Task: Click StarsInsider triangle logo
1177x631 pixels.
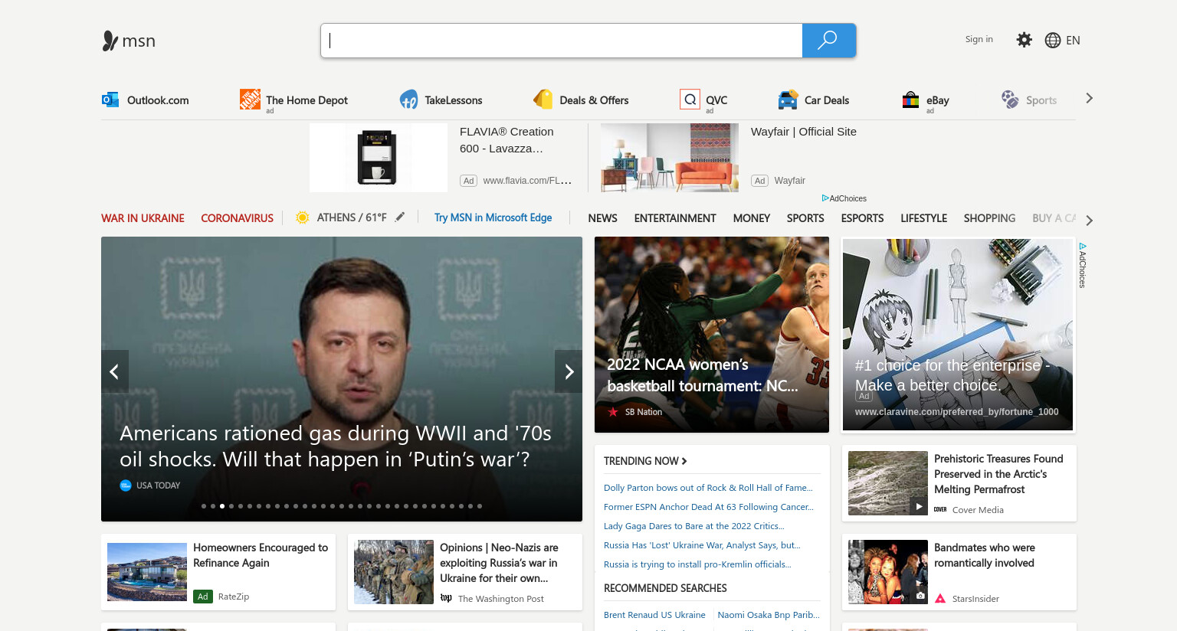Action: click(x=940, y=599)
